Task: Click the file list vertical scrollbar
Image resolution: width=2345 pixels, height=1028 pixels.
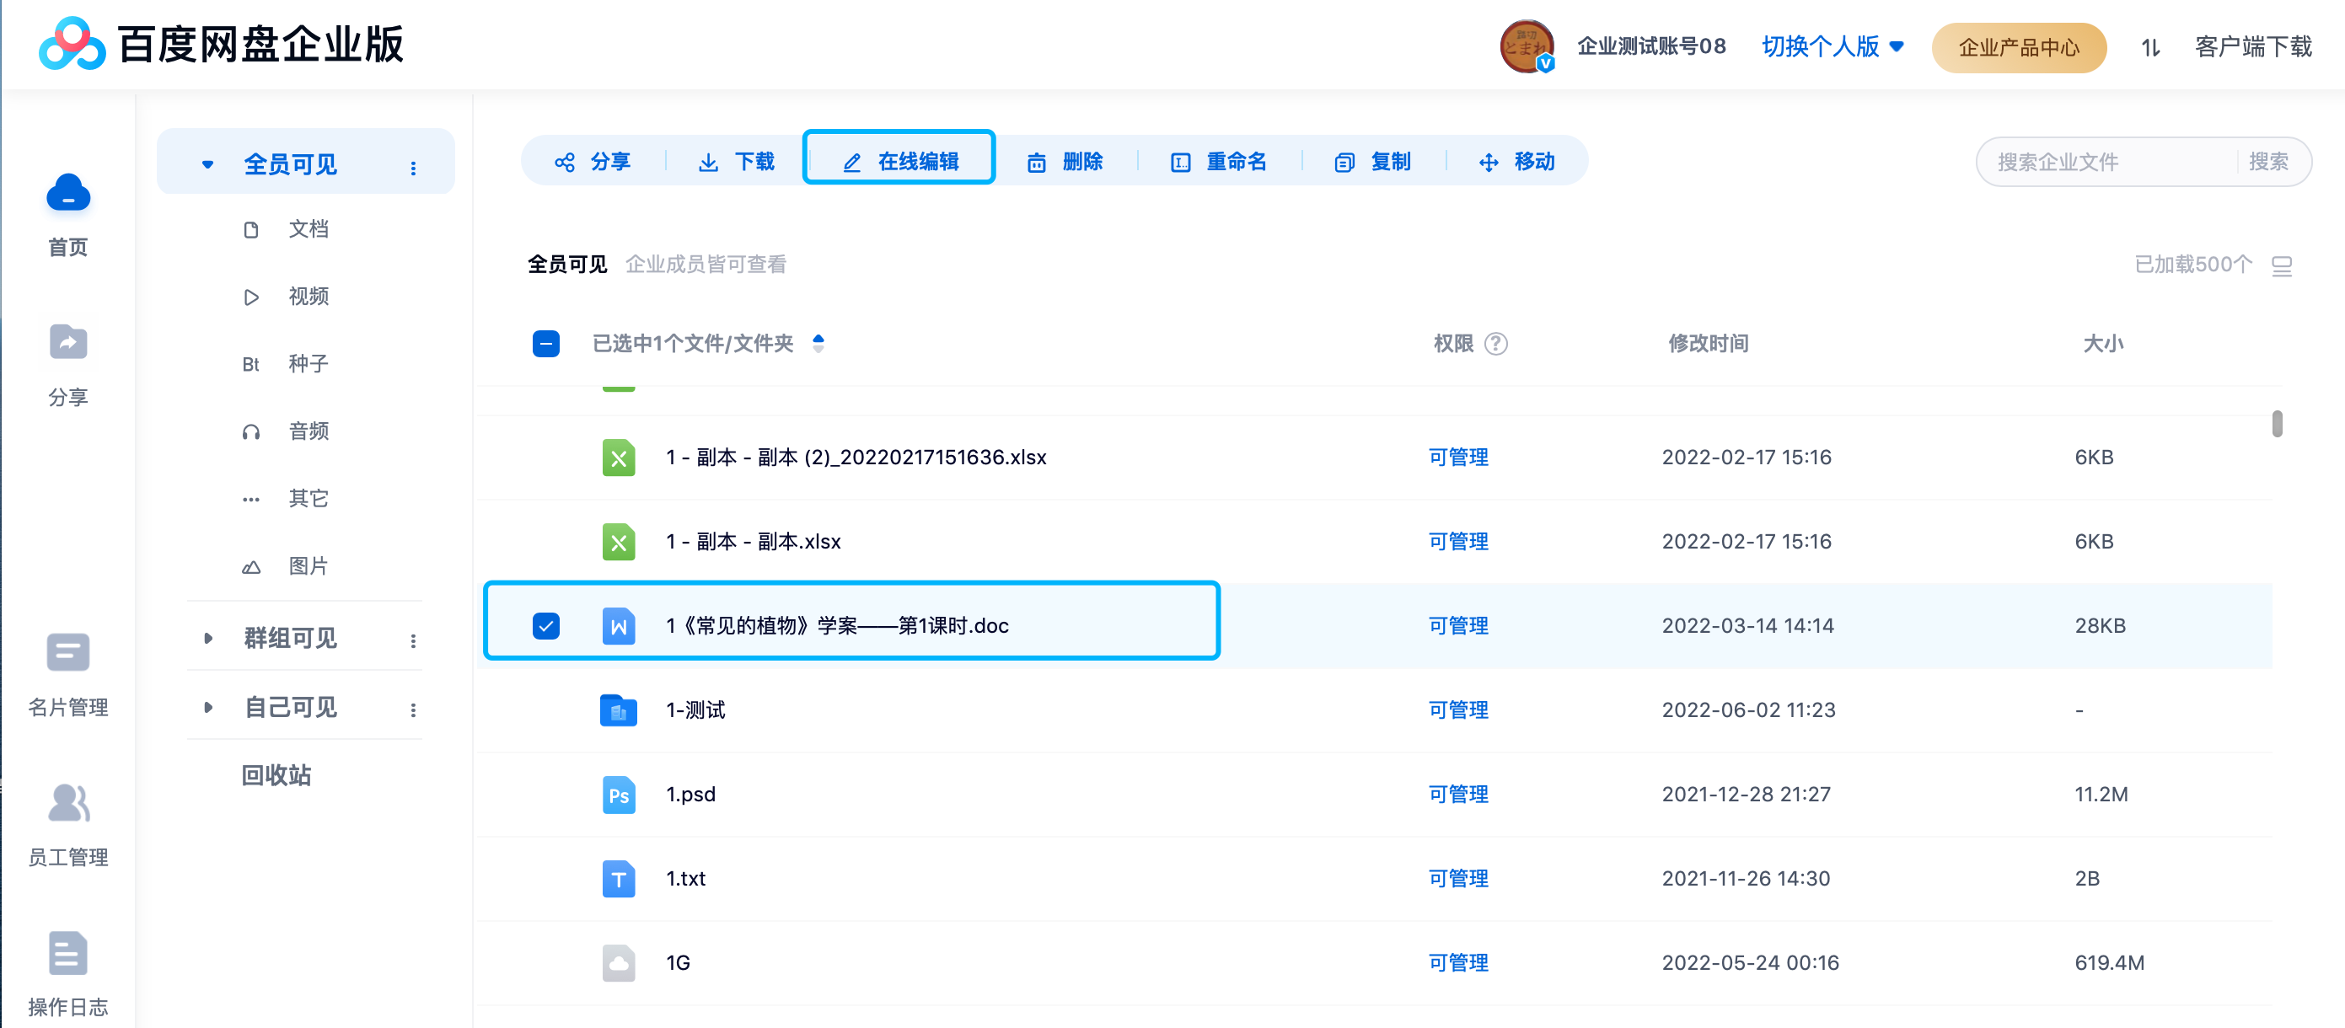Action: pyautogui.click(x=2277, y=425)
